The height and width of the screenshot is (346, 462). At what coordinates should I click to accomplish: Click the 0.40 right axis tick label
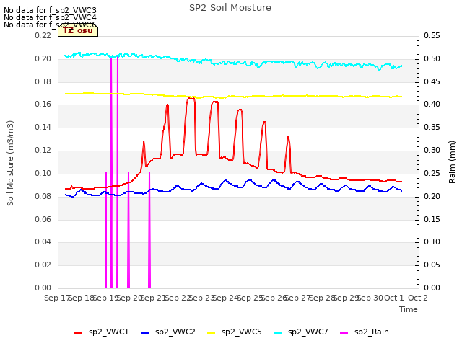[432, 104]
